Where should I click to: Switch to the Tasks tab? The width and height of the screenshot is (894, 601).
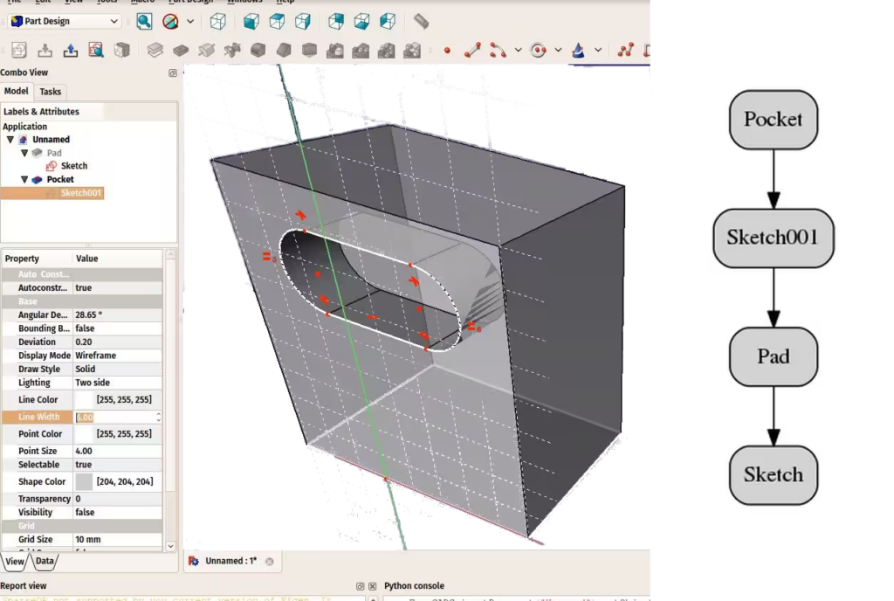tap(51, 92)
